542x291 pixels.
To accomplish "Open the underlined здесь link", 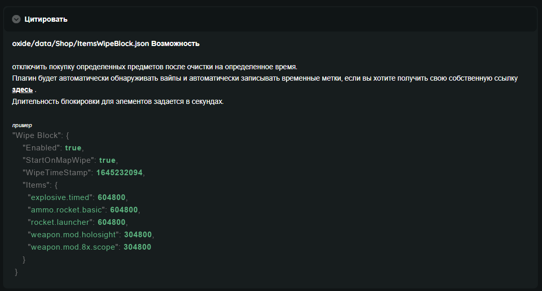I will [x=22, y=90].
